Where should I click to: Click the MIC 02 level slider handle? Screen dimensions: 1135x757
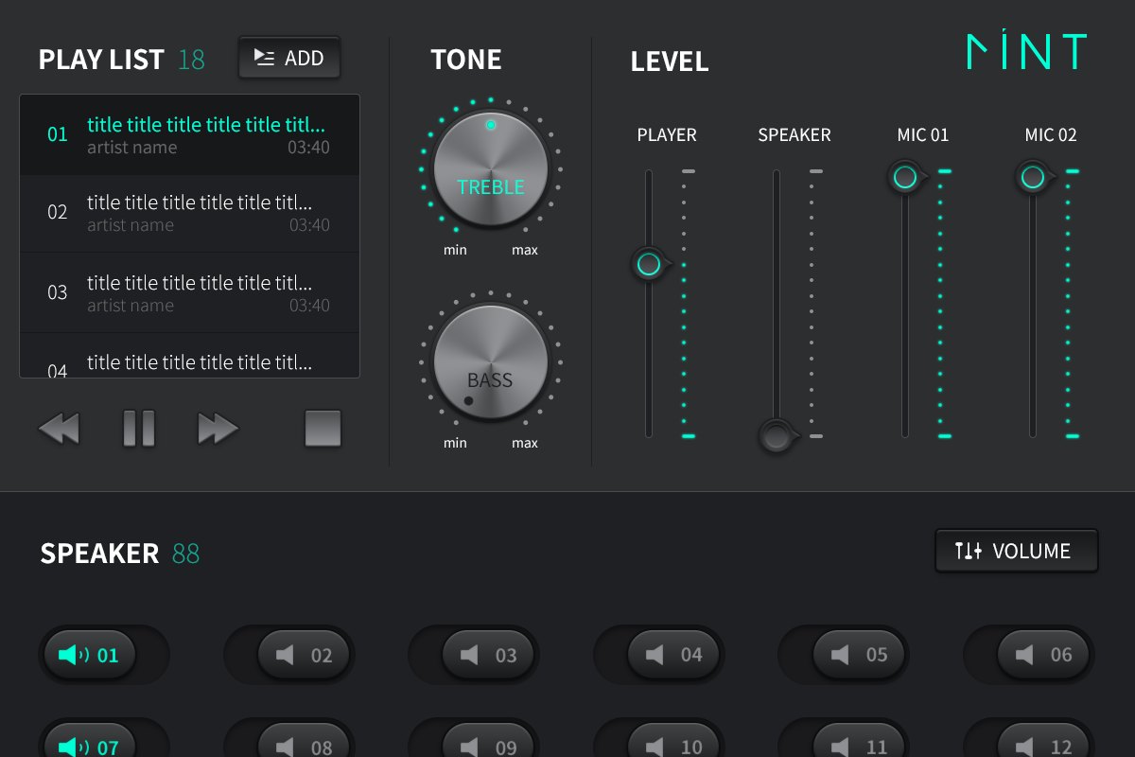tap(1033, 177)
